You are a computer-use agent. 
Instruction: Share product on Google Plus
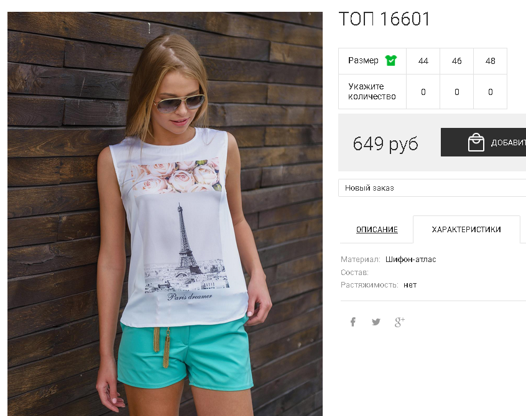(400, 322)
